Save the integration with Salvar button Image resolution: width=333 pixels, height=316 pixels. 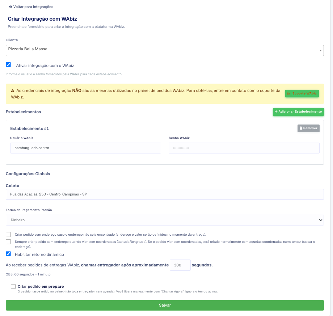165,305
